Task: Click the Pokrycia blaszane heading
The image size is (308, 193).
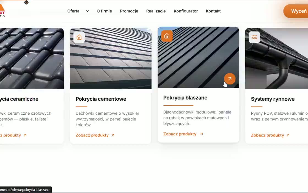Action: (185, 98)
